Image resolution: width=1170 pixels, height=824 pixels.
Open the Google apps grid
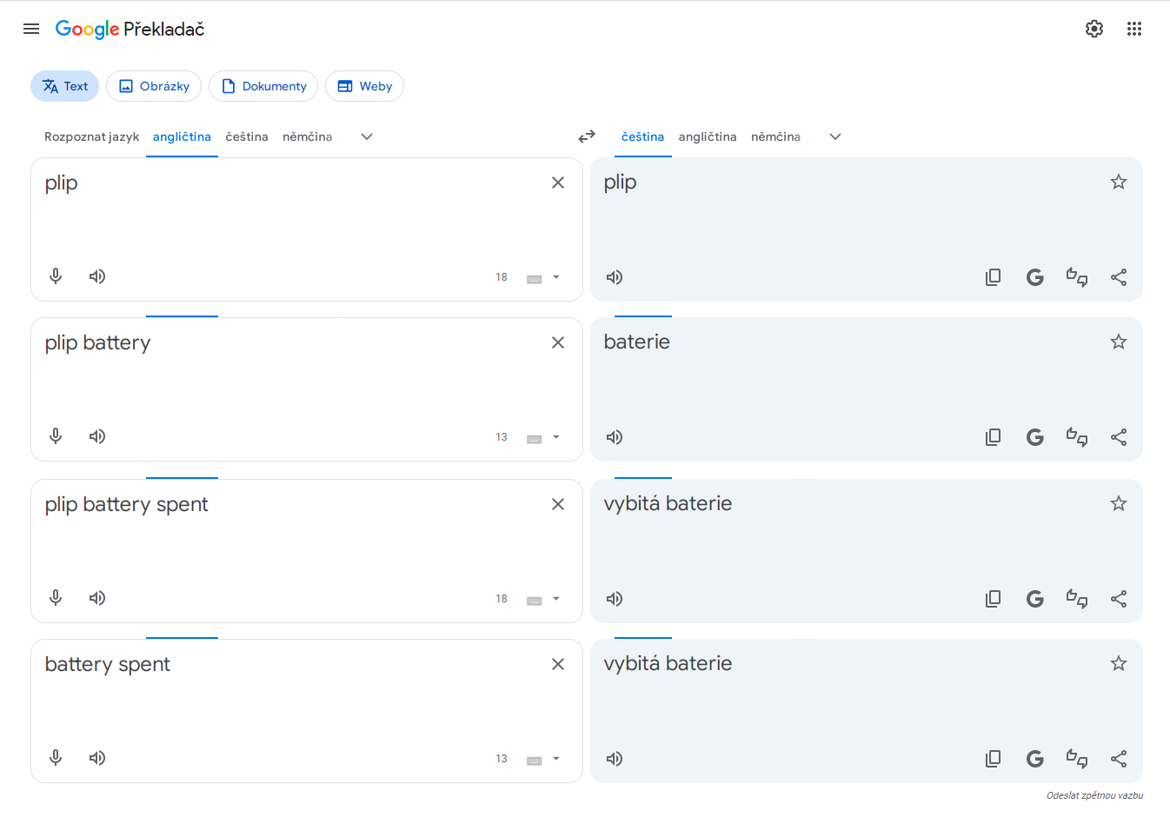(x=1134, y=29)
